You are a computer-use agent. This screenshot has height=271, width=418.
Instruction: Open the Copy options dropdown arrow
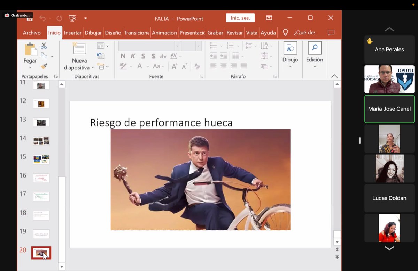tap(52, 56)
